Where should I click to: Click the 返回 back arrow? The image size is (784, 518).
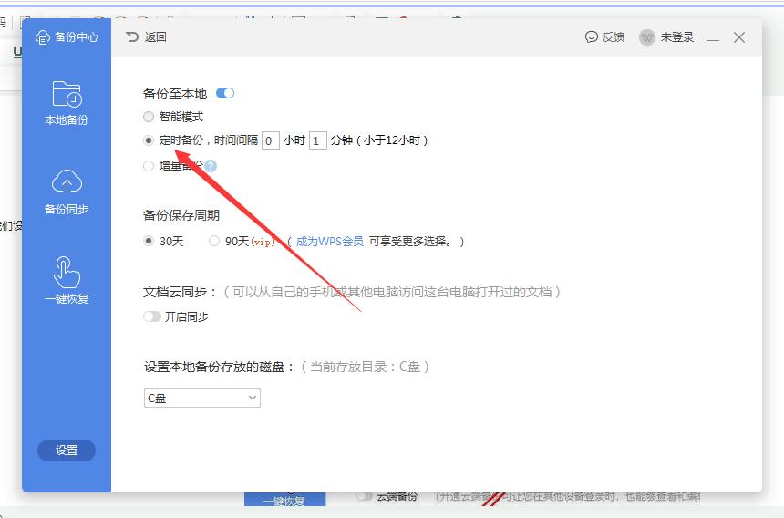click(x=132, y=37)
